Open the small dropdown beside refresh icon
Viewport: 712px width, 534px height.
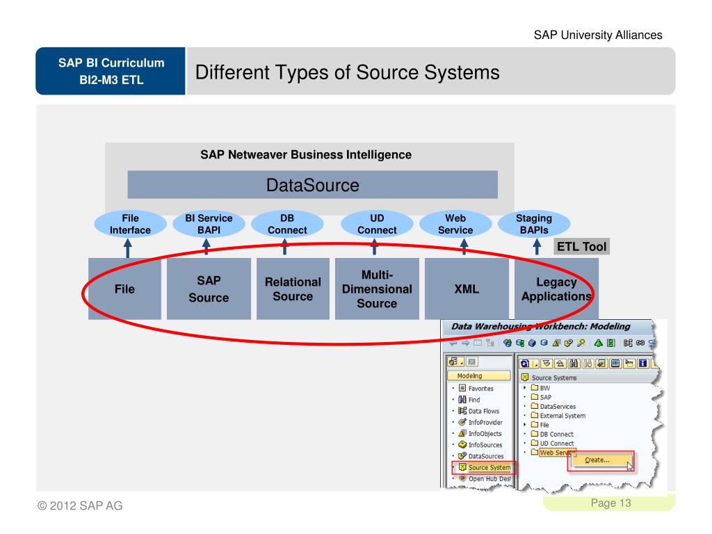[535, 363]
